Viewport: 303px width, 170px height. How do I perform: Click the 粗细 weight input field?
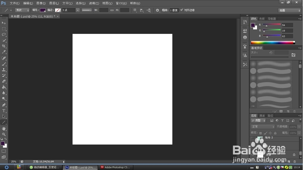(174, 10)
